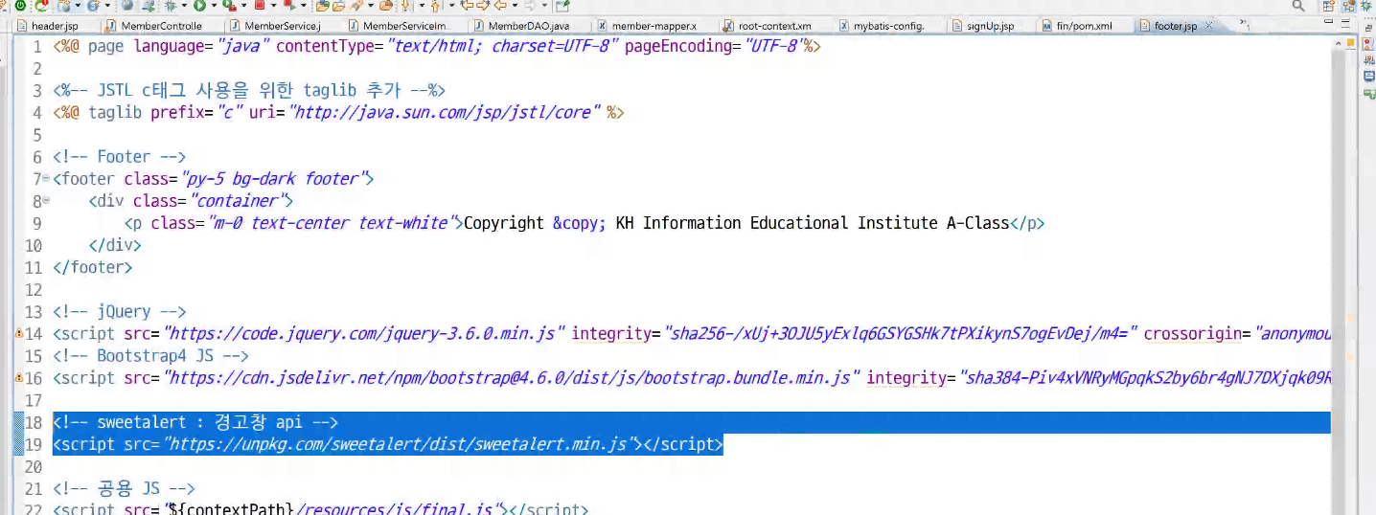Image resolution: width=1376 pixels, height=515 pixels.
Task: Click the Search magnifier icon in toolbar
Action: click(x=1298, y=6)
